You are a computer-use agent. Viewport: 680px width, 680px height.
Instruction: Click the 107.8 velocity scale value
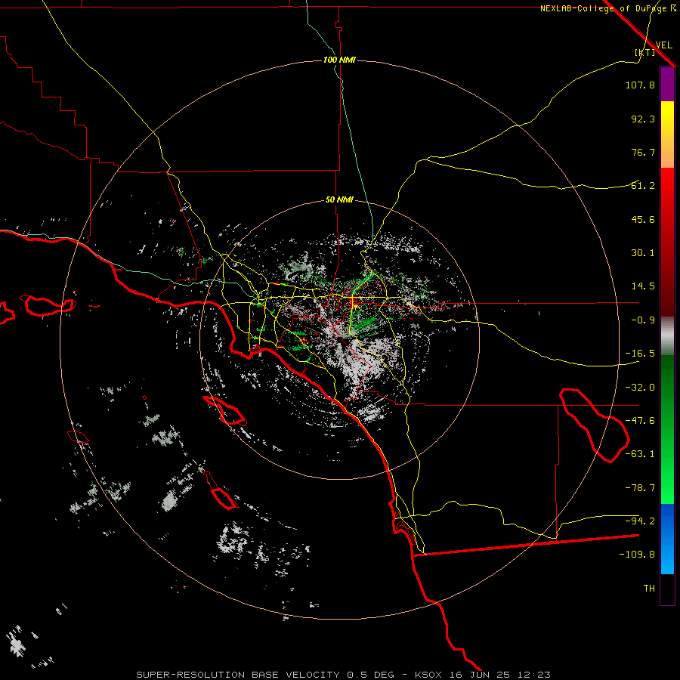click(640, 85)
